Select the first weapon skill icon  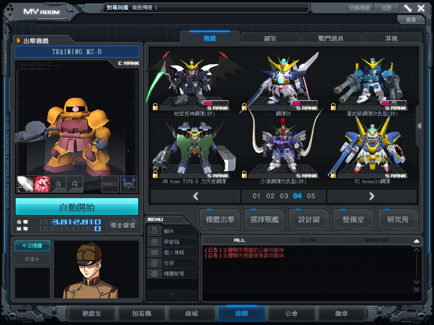pos(25,184)
